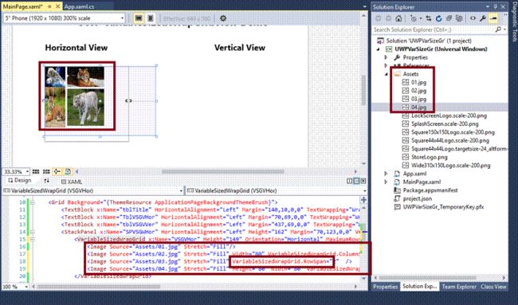Screen dimensions: 518x305
Task: Click View Code icon in Solution Explorer
Action: pyautogui.click(x=473, y=18)
